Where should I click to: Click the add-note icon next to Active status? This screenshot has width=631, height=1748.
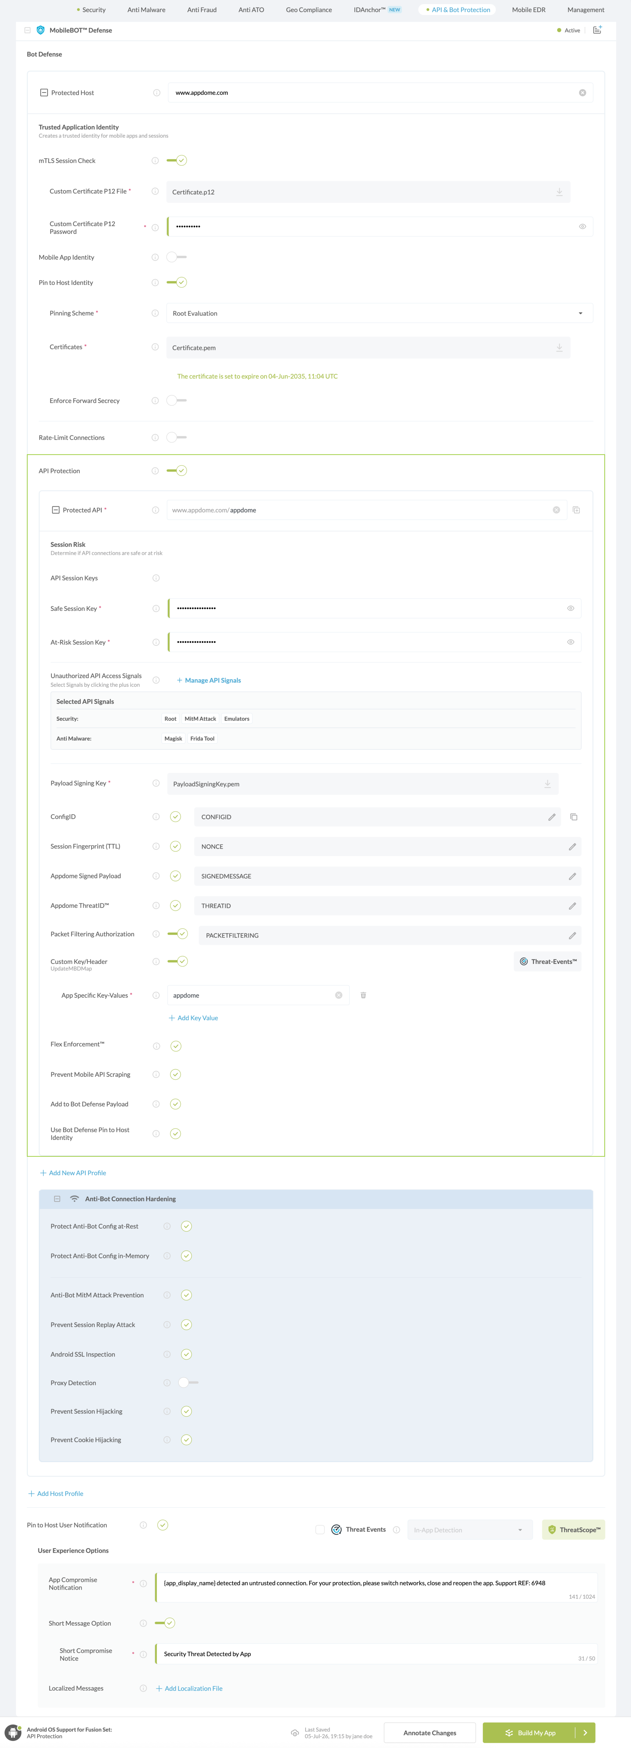[x=597, y=30]
